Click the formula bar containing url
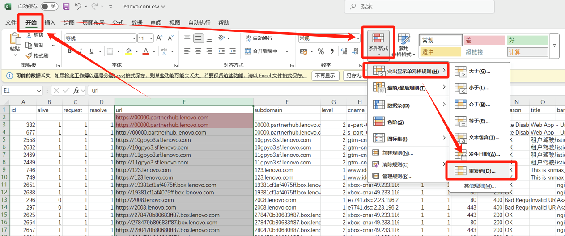The height and width of the screenshot is (236, 565). [327, 90]
